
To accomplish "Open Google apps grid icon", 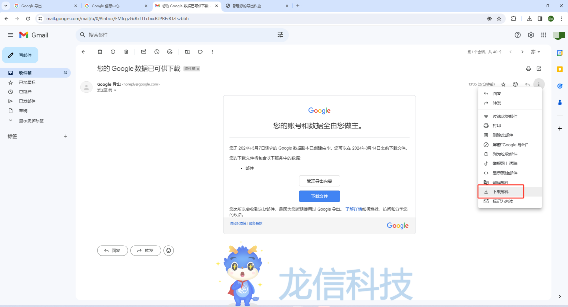I will (544, 35).
